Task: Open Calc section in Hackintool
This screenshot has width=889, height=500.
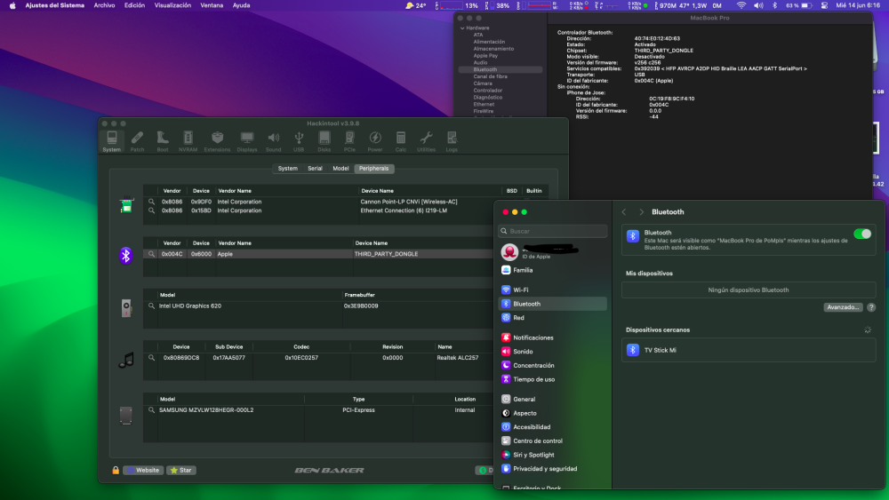Action: pos(401,141)
